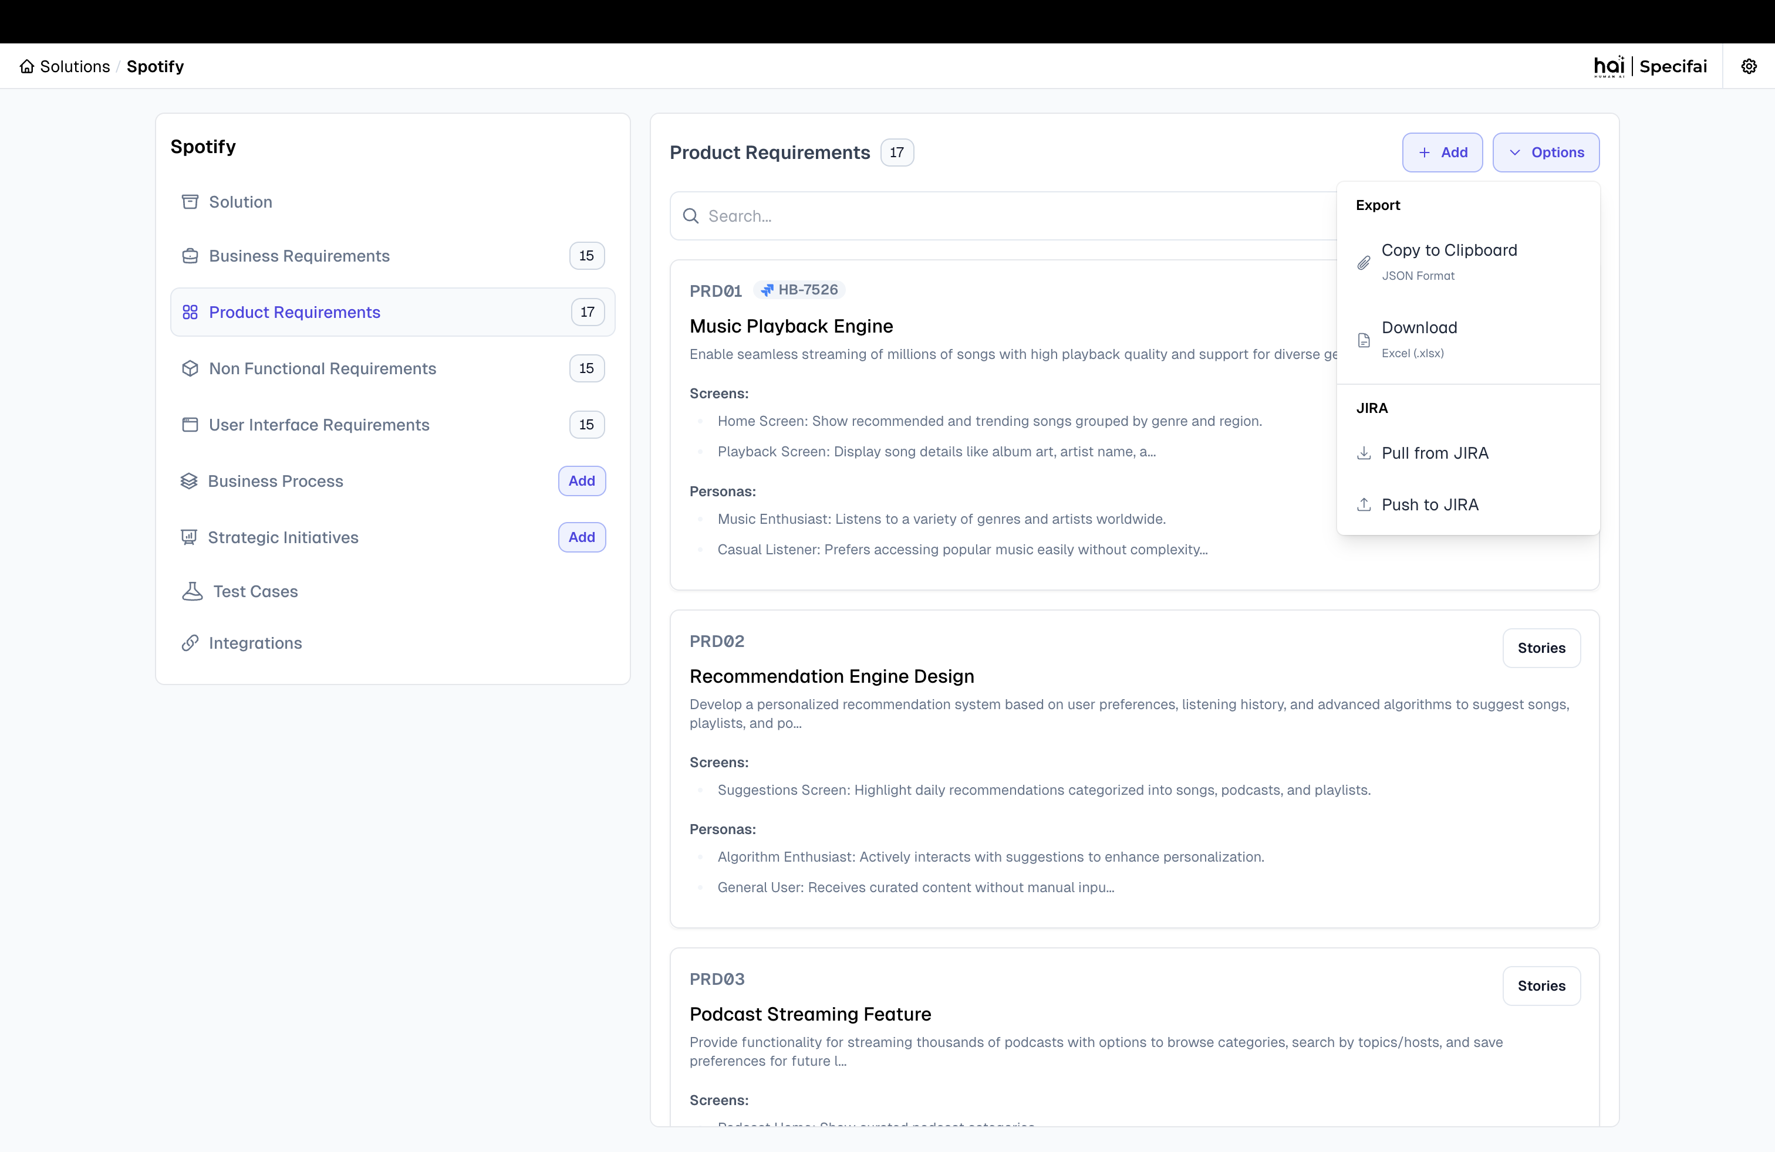The image size is (1775, 1152).
Task: Click the Business Requirements briefcase icon
Action: (x=190, y=256)
